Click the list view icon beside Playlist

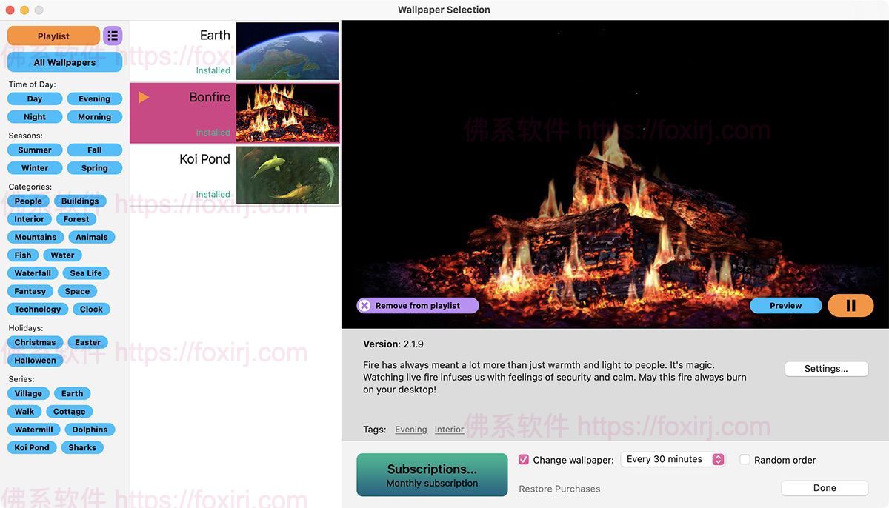click(x=113, y=36)
